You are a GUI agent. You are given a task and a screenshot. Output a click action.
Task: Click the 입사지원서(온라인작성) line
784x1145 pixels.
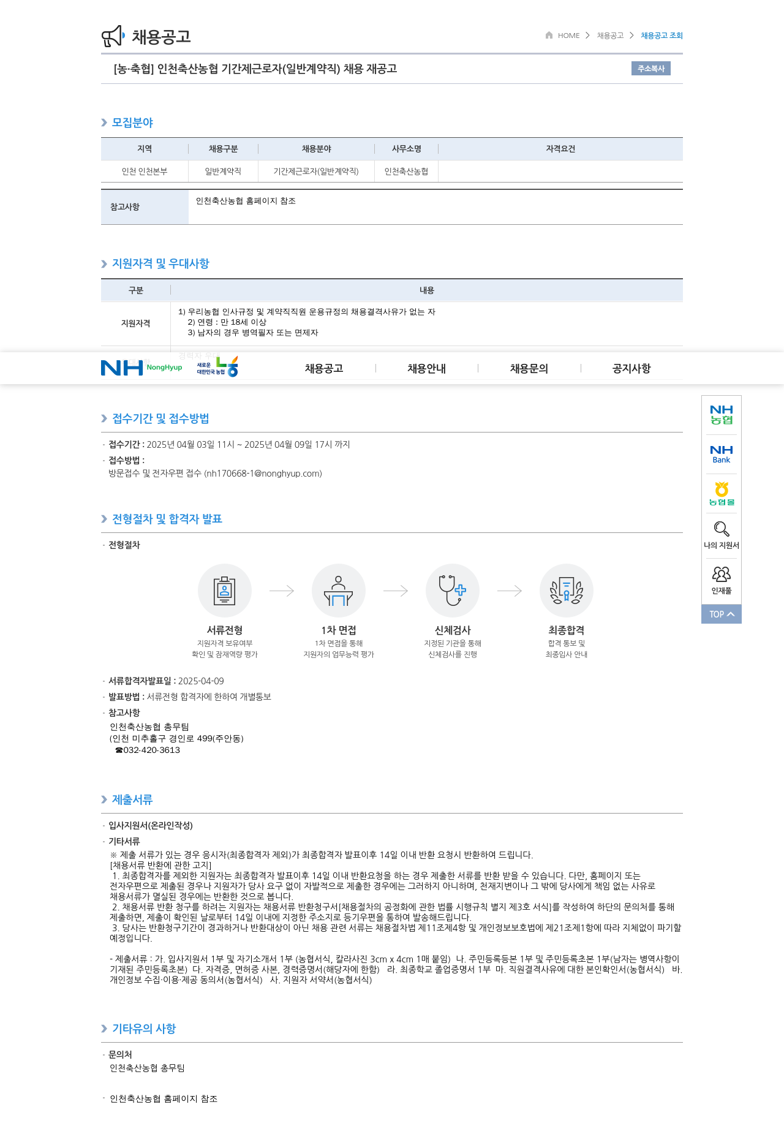point(151,826)
